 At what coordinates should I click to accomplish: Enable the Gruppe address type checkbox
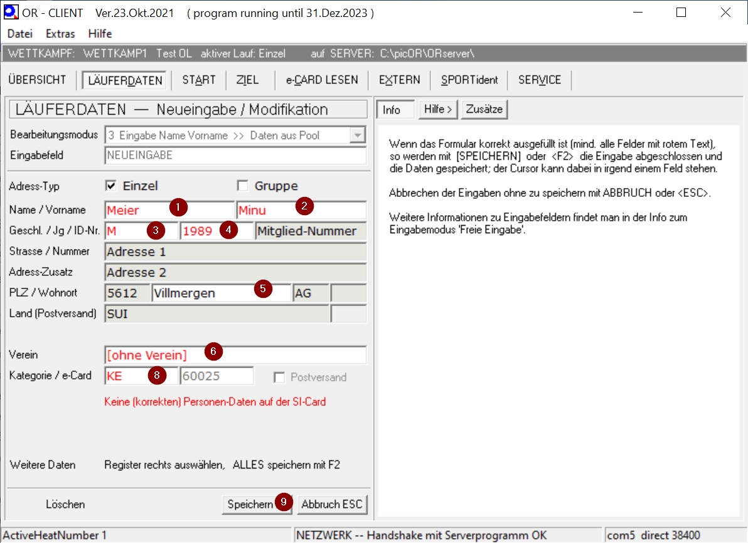(x=242, y=186)
